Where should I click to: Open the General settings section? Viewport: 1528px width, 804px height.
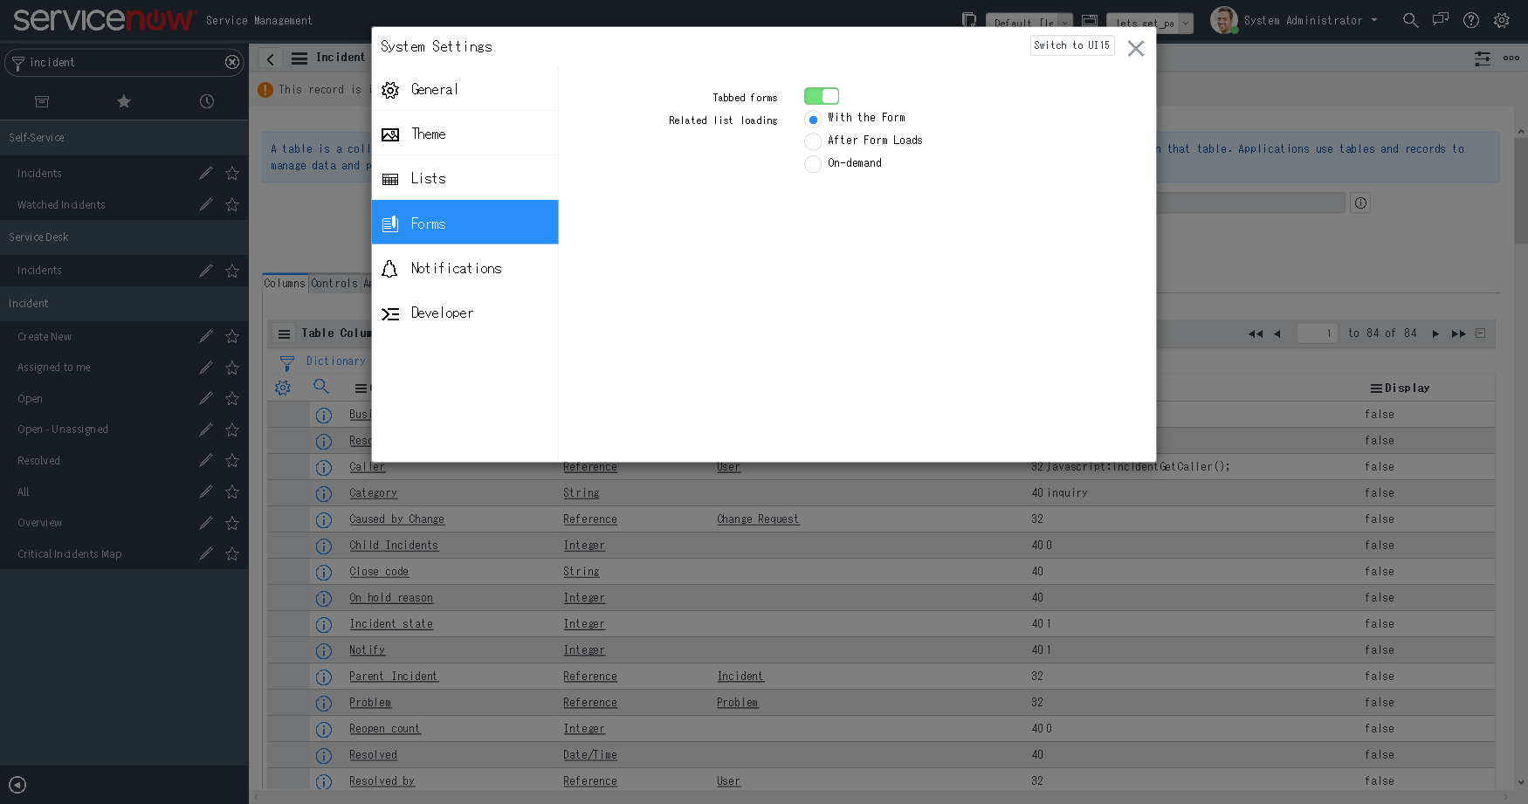435,89
